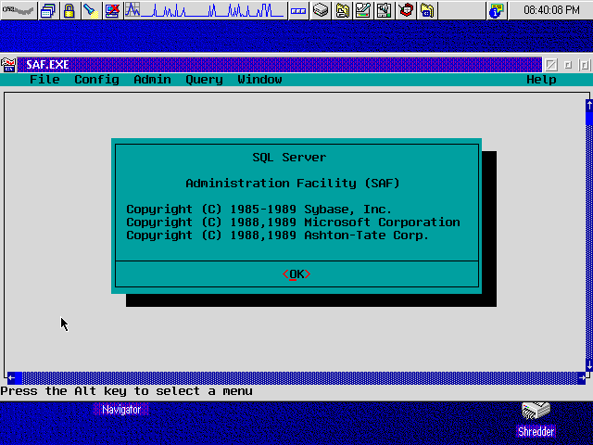
Task: Click the horizontal scrollbar right arrow
Action: (582, 377)
